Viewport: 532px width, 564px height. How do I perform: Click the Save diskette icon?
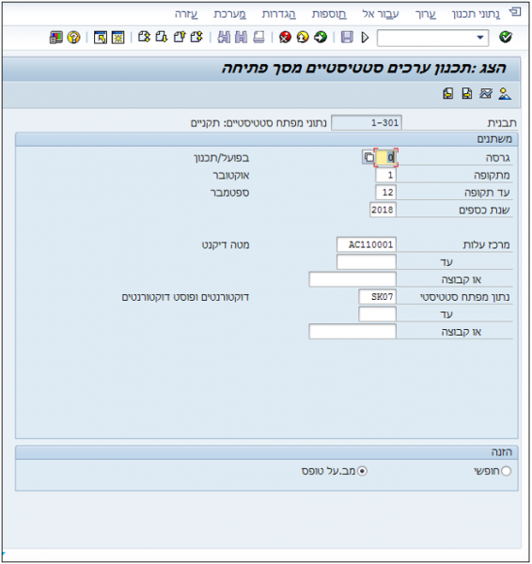pos(347,37)
